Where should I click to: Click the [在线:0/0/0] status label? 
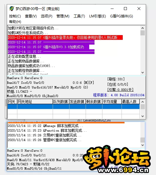coord(117,84)
